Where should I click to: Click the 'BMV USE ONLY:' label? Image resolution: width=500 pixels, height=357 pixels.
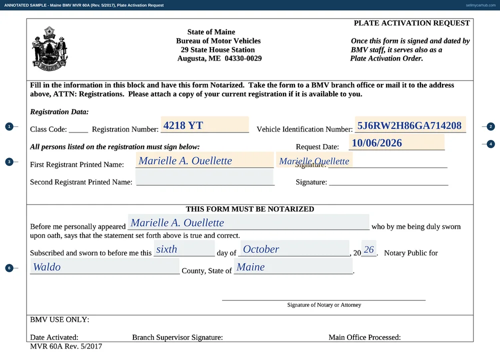[x=59, y=319]
